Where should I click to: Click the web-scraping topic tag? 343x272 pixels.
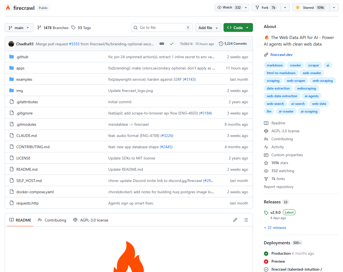tap(322, 81)
